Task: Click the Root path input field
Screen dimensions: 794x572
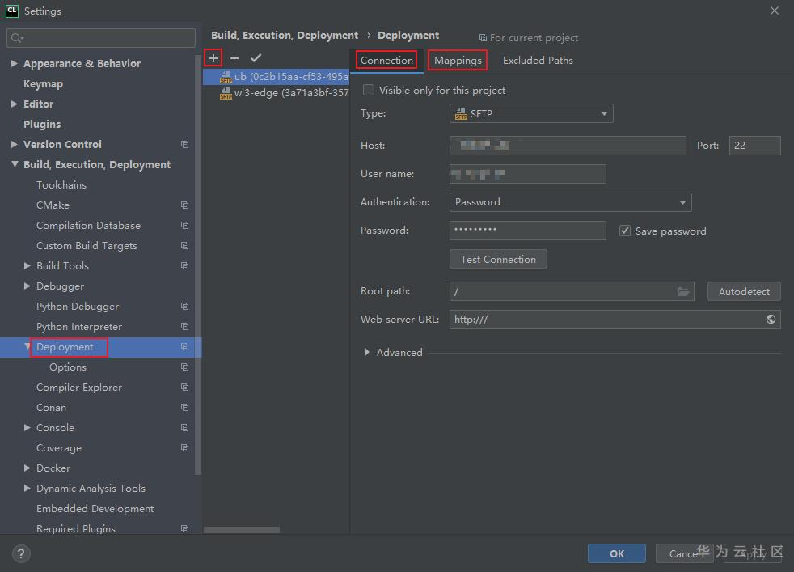Action: [572, 291]
